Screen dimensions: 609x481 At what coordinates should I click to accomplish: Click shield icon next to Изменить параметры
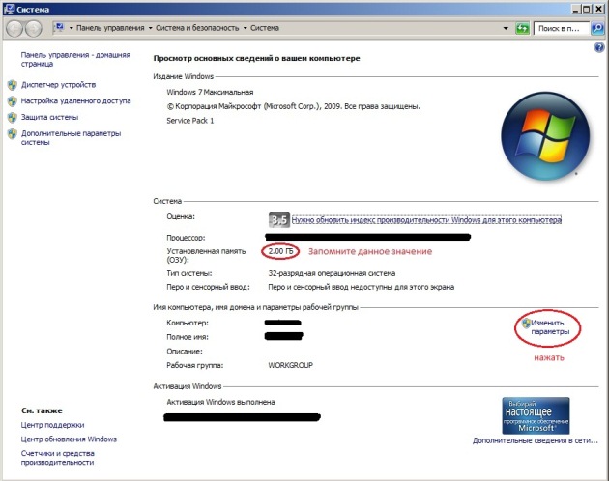(526, 323)
